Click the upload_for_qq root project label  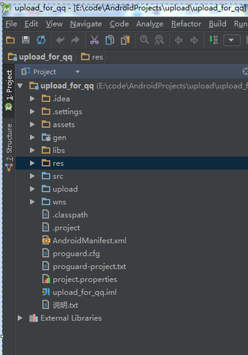pyautogui.click(x=67, y=86)
